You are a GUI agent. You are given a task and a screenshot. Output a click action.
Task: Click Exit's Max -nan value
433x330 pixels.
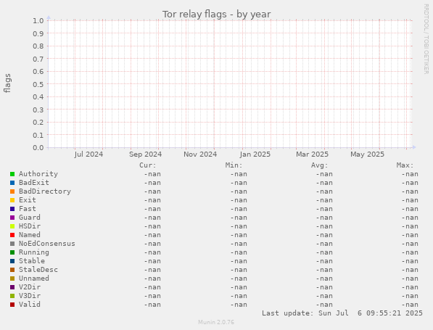[x=410, y=200]
